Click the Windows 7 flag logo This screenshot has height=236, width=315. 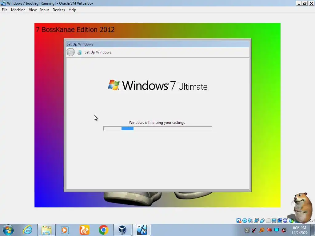[x=114, y=85]
